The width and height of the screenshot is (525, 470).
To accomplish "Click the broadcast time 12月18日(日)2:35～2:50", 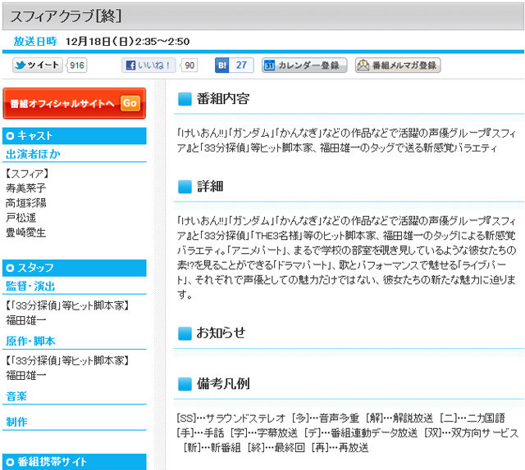I will (x=128, y=42).
